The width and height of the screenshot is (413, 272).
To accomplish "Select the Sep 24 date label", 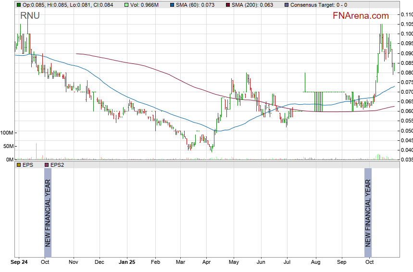I will click(19, 263).
